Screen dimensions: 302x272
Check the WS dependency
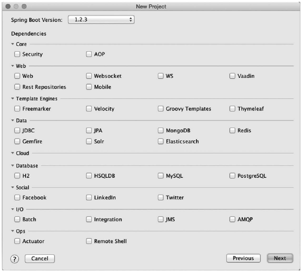tap(161, 76)
